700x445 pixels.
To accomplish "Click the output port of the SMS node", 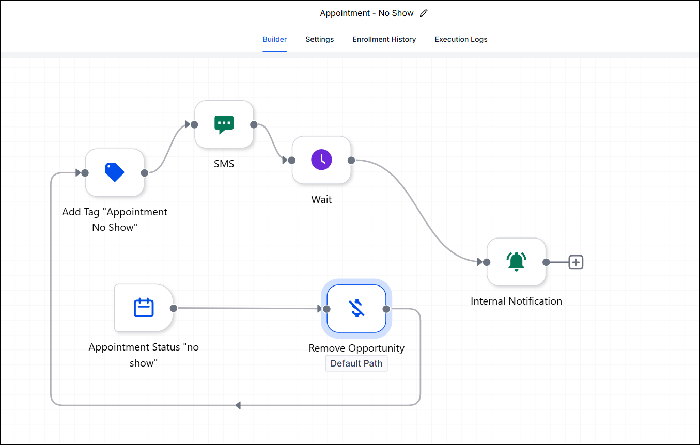I will 254,124.
